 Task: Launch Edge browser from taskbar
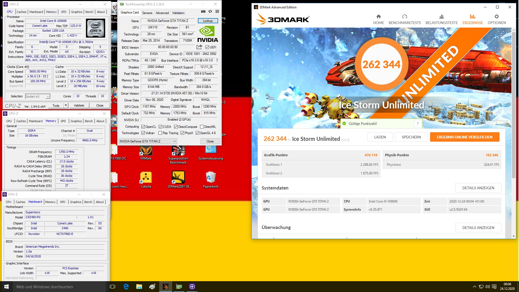(126, 287)
